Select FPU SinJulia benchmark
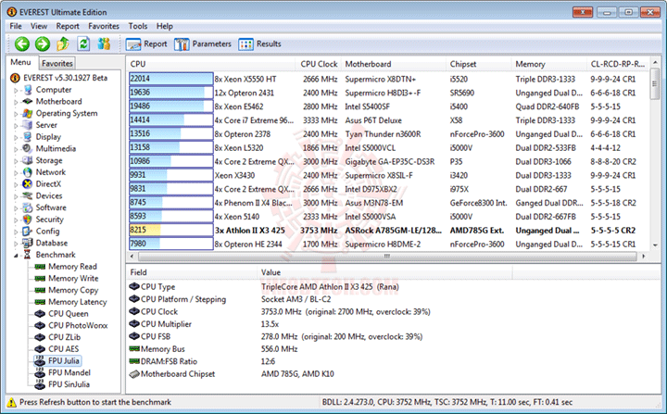 (69, 384)
